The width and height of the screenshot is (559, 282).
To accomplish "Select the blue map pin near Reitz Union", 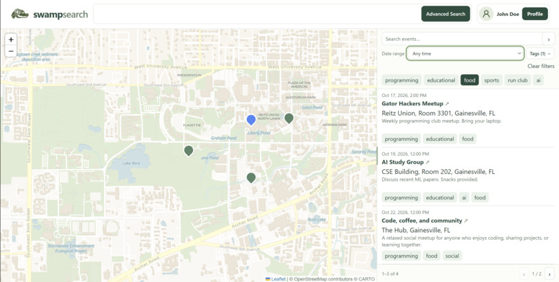I will click(x=251, y=120).
